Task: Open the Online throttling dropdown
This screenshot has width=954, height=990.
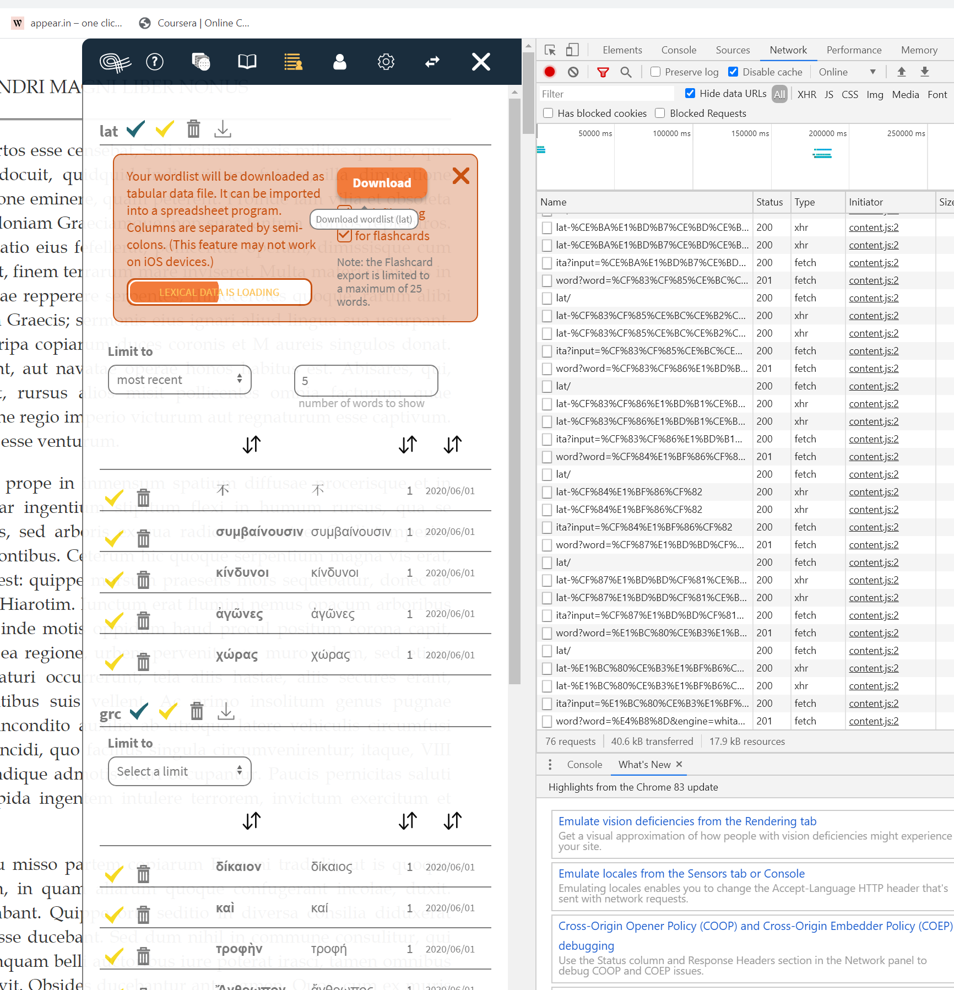Action: click(x=847, y=72)
